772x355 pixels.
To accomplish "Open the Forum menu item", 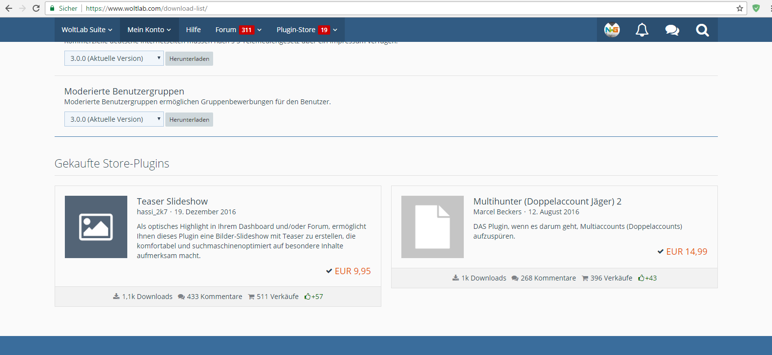I will pos(226,30).
